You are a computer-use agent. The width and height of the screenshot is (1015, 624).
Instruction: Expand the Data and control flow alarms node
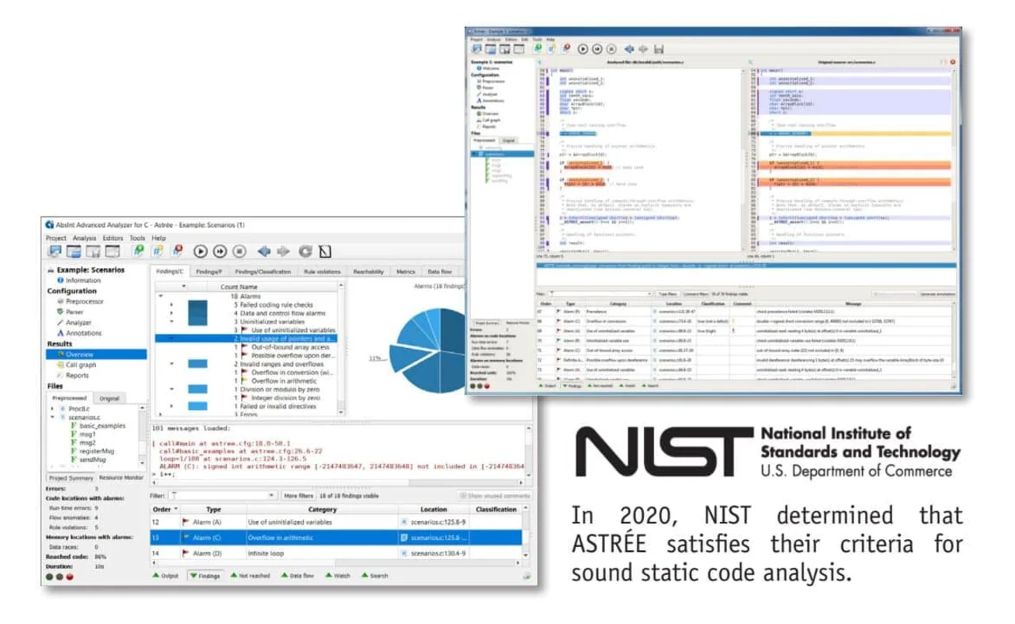pyautogui.click(x=172, y=313)
